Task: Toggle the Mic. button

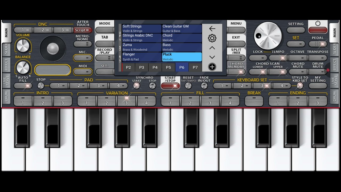Action: coord(83,58)
